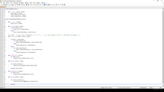
Task: Click the vertical scrollbar down arrow
Action: (163, 86)
